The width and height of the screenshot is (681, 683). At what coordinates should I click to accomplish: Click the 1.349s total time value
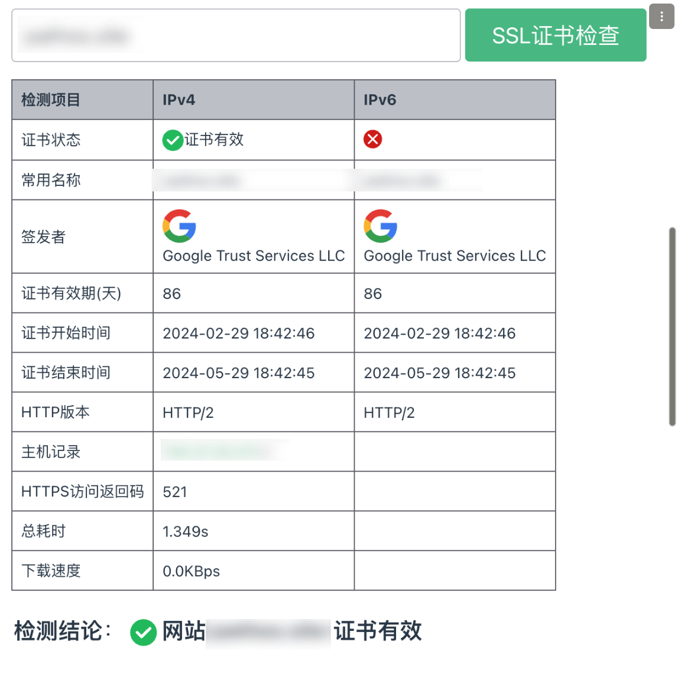coord(186,531)
